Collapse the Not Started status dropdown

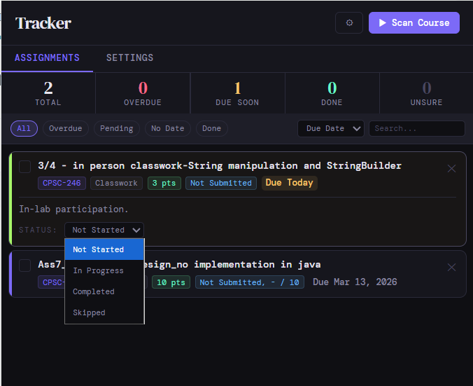pyautogui.click(x=104, y=230)
